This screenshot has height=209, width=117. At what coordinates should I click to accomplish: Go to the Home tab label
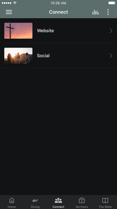pyautogui.click(x=12, y=207)
